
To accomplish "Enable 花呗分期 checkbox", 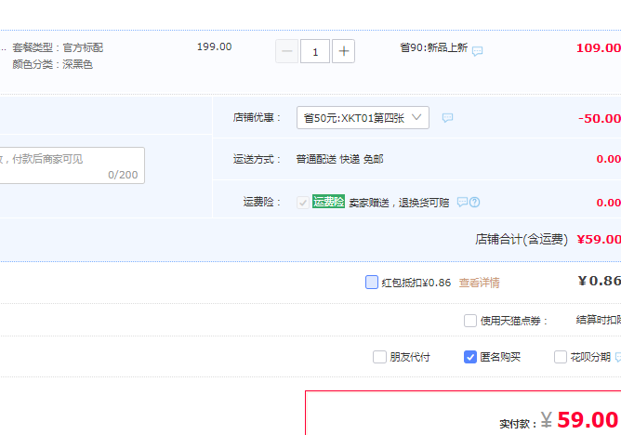I will coord(561,357).
